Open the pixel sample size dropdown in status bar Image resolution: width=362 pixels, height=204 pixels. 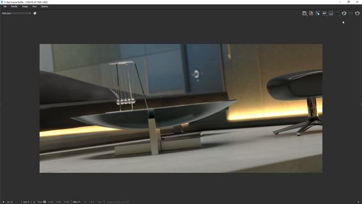click(x=27, y=202)
